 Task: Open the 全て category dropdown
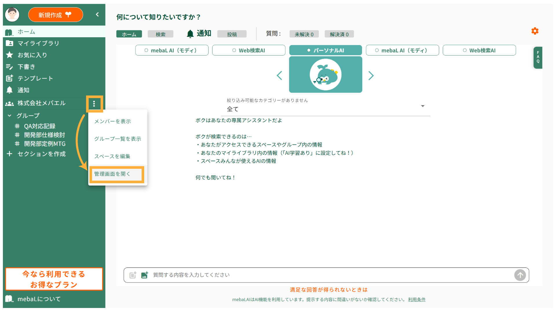point(325,109)
